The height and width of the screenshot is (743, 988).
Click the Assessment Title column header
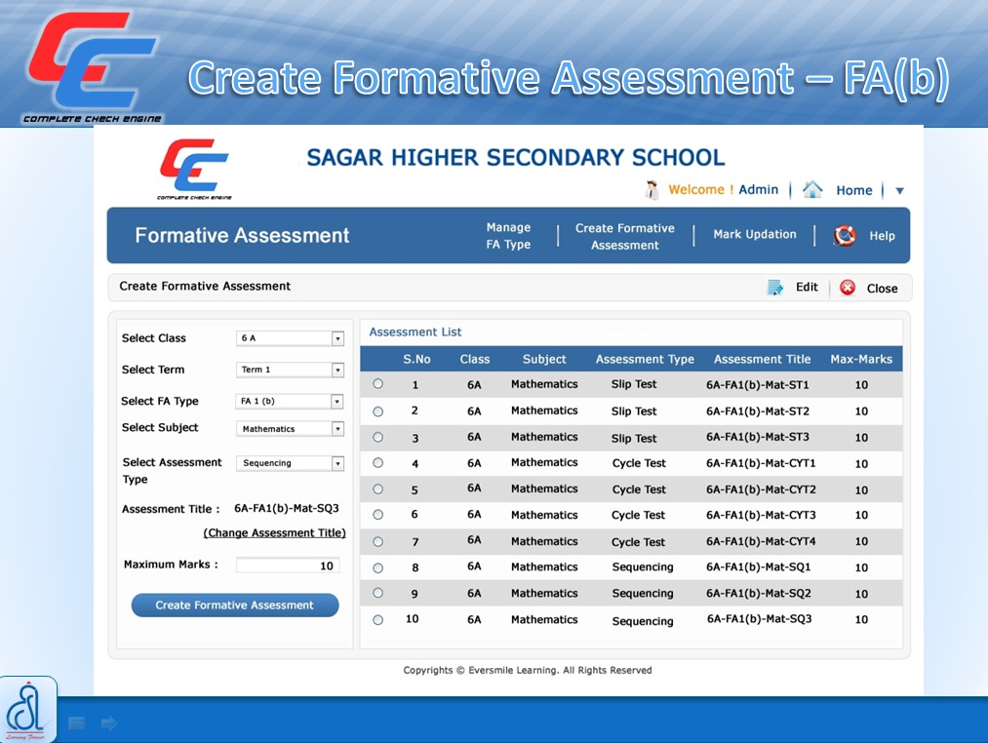coord(763,359)
